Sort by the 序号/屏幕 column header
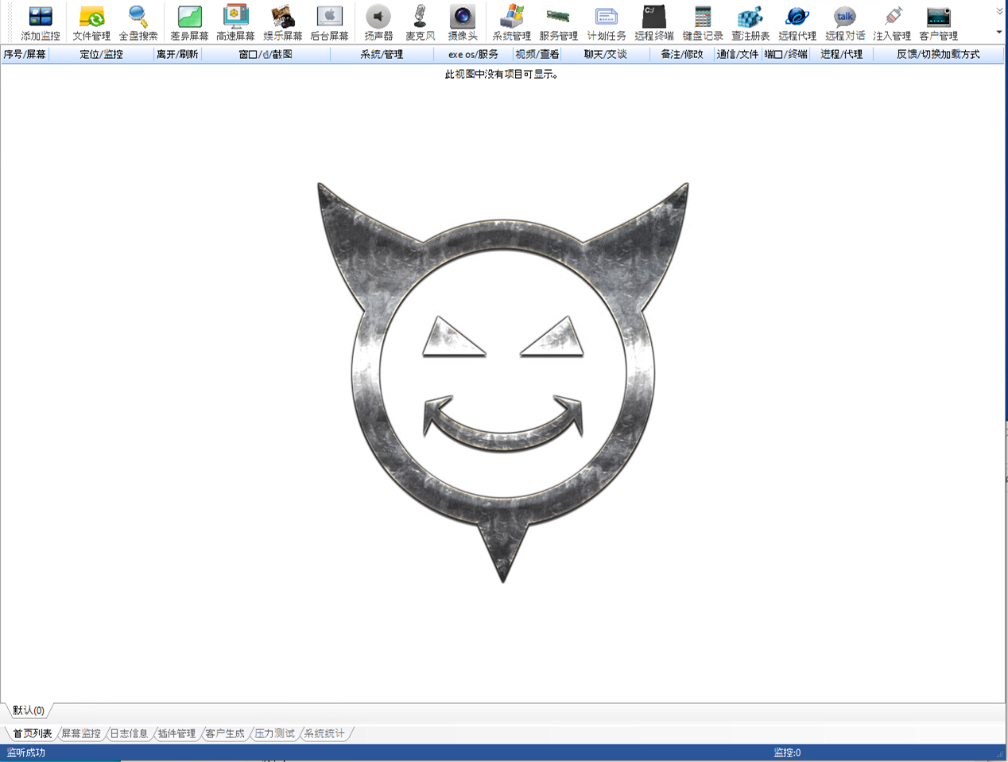Screen dimensions: 1008x762 point(25,54)
